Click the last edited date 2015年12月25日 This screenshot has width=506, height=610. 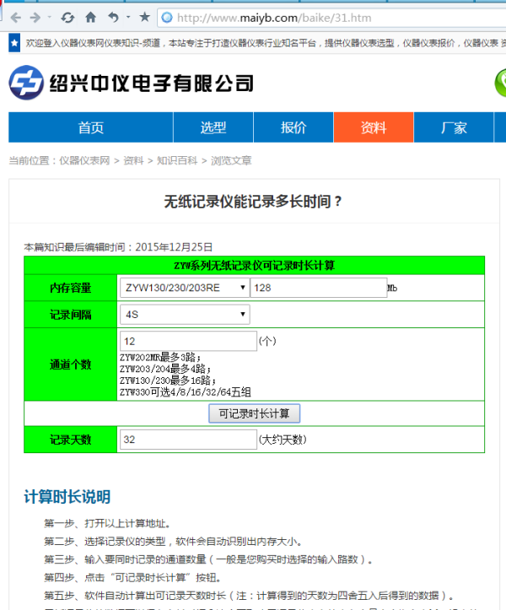pos(174,247)
